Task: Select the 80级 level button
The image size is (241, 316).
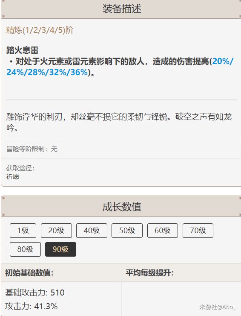Action: click(x=25, y=249)
